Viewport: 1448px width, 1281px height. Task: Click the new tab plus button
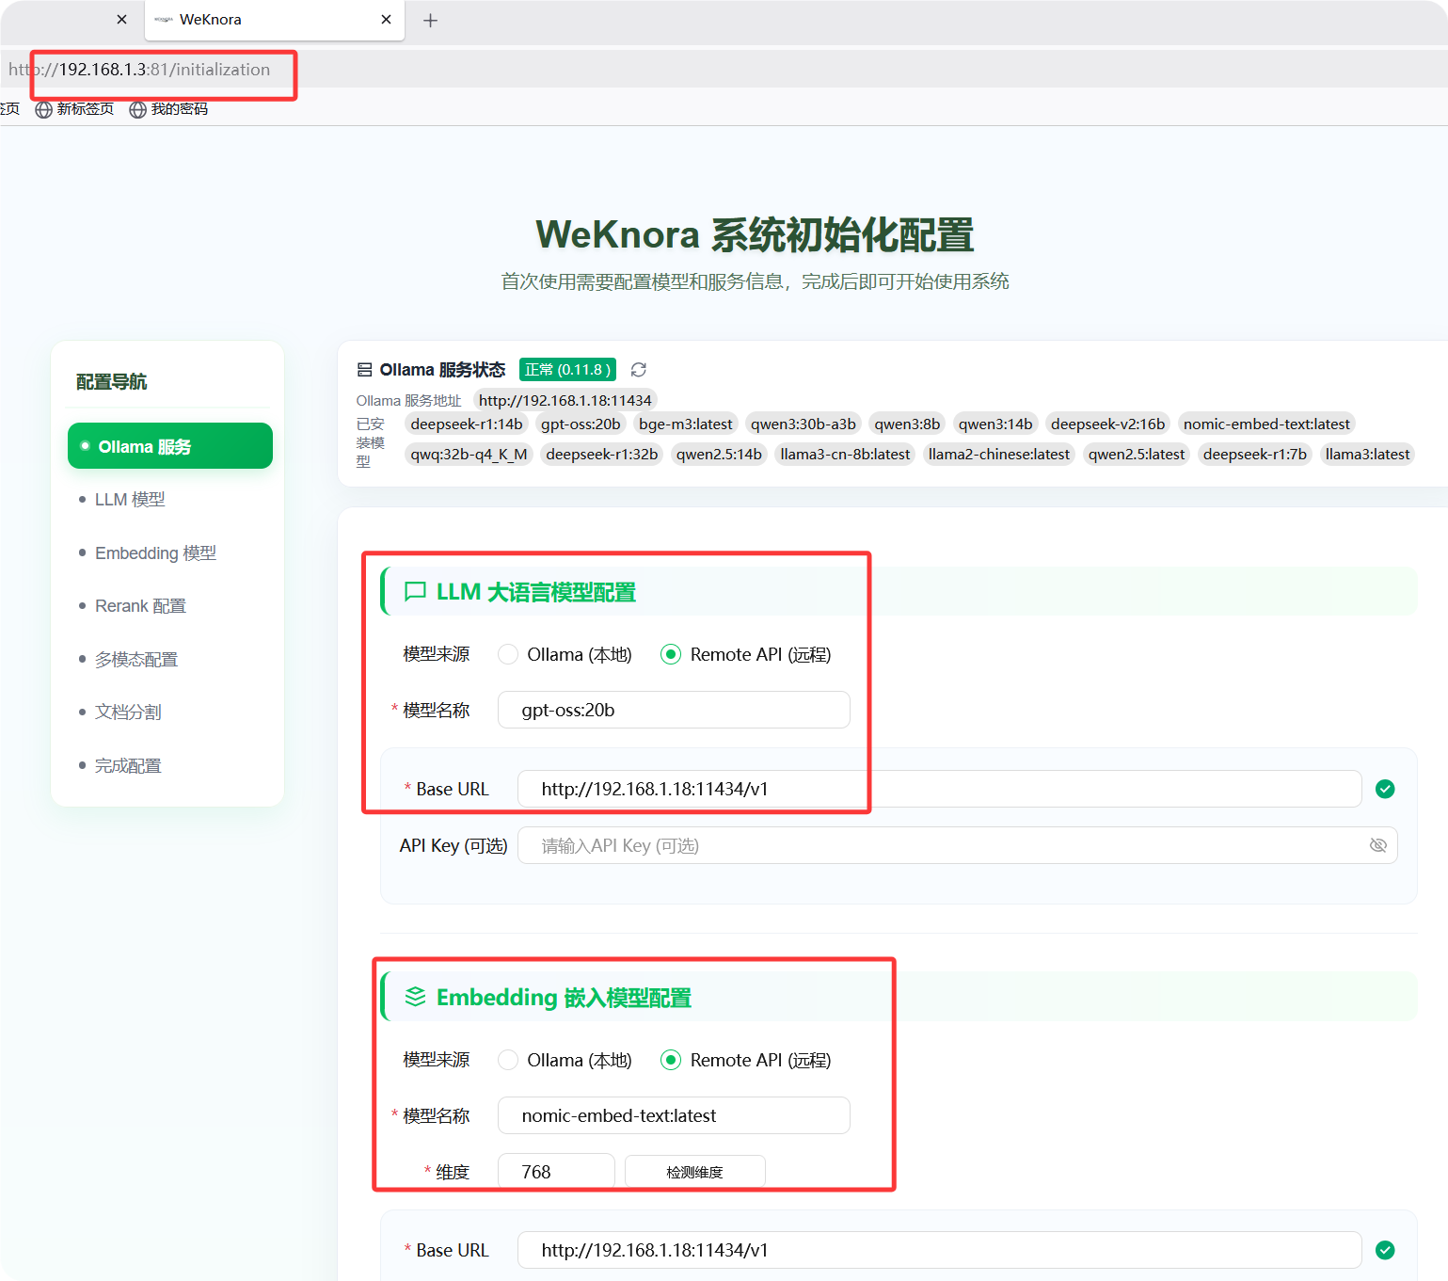point(430,20)
